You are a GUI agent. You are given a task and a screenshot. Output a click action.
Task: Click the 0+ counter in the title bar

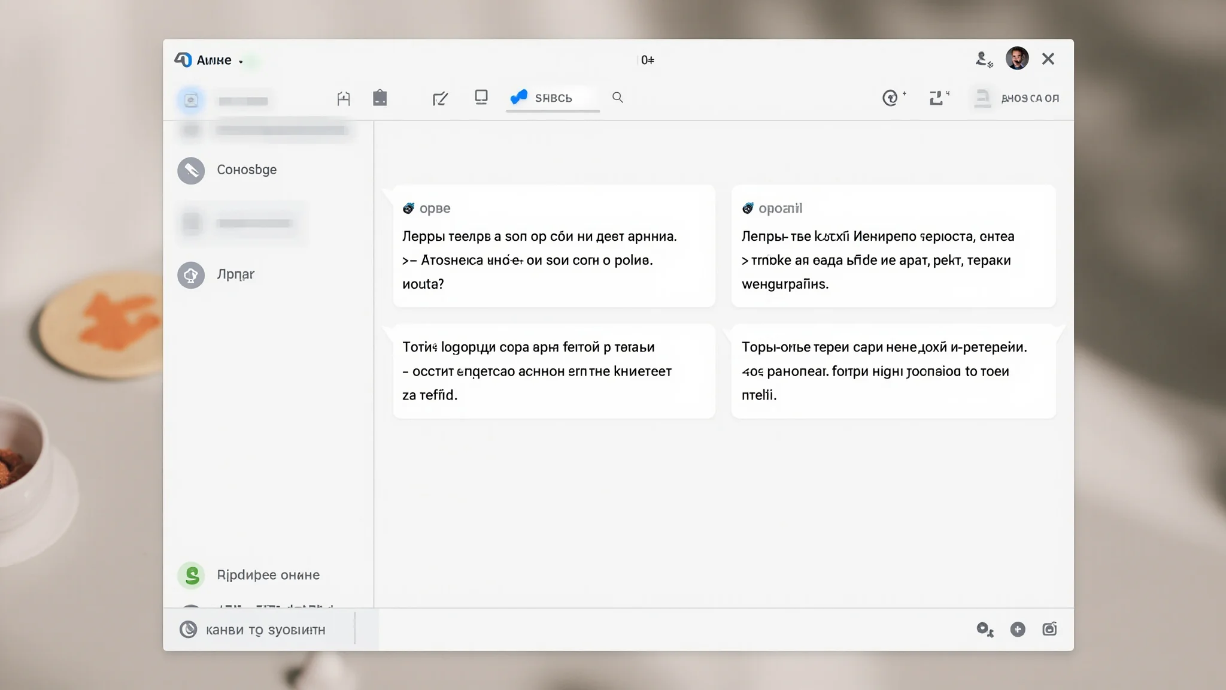(x=648, y=60)
